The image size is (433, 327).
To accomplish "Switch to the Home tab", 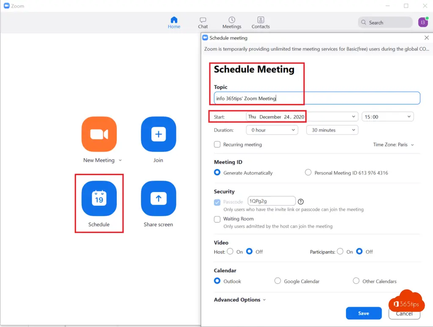I will click(174, 22).
